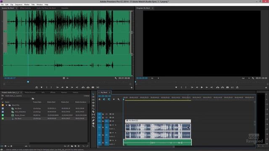Open the Clip menu
Screen dimensions: 269x151
12,5
